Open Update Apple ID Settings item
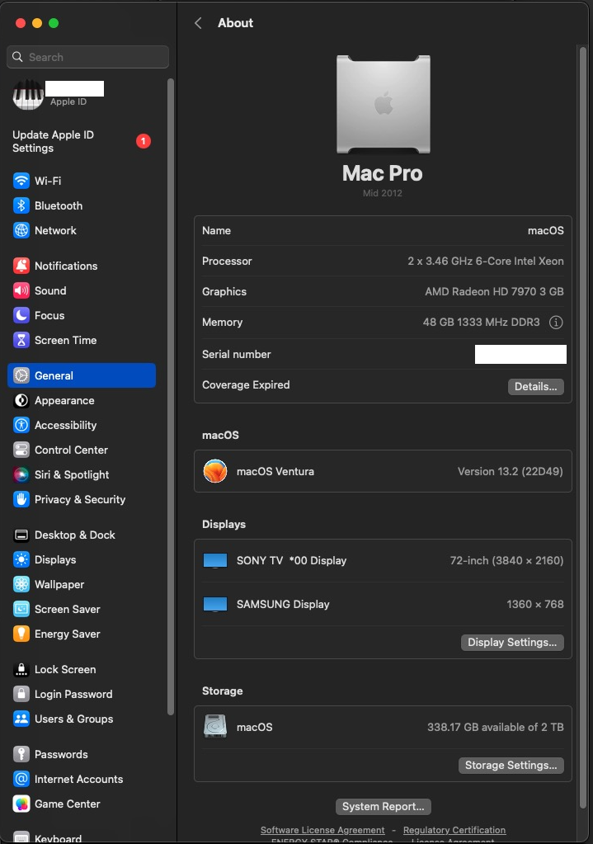The image size is (593, 844). coord(81,142)
